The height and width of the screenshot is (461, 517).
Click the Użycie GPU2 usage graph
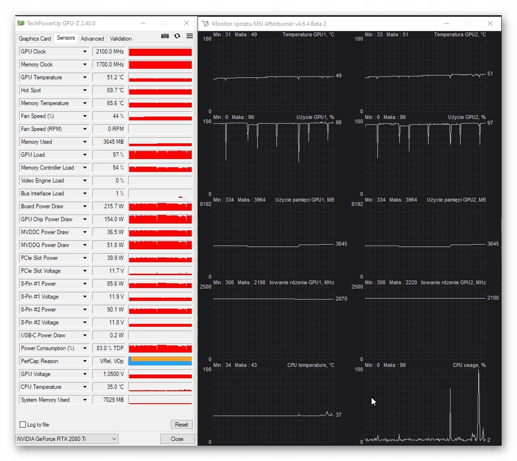425,157
